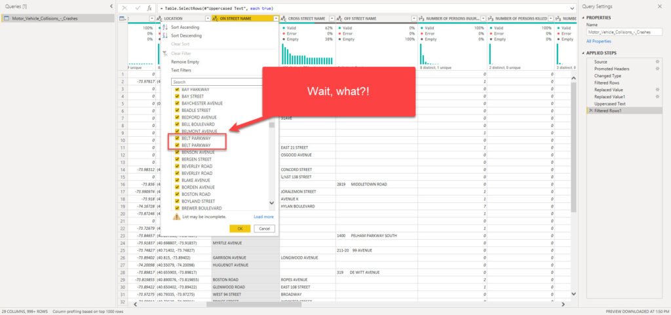Open NUMBER OF PERSONS KILLED filter dropdown
Viewport: 671px width, 315px height.
point(550,19)
